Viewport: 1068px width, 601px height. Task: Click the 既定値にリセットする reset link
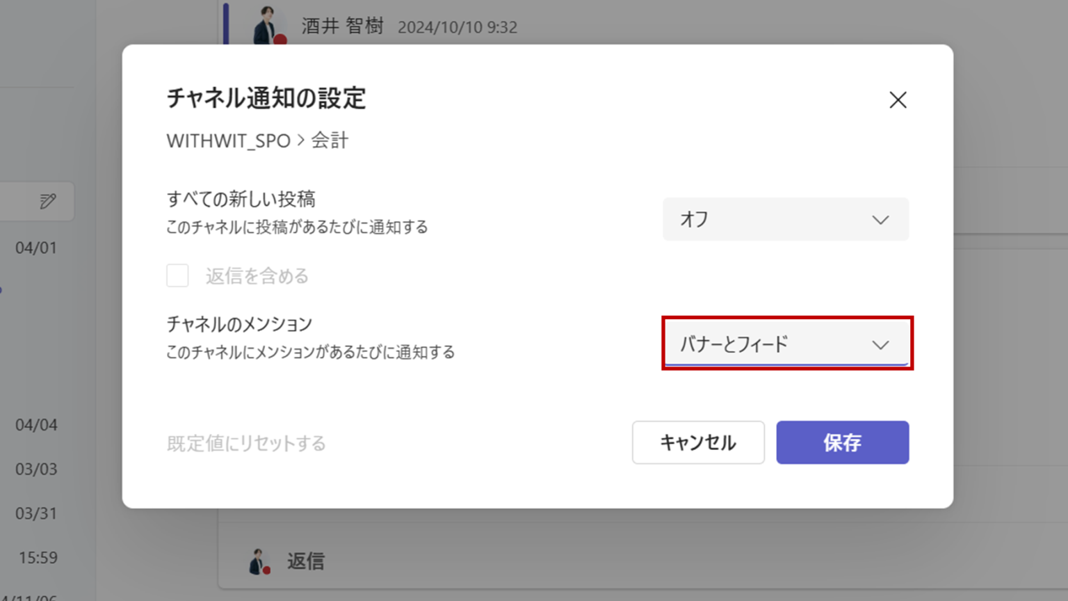[245, 443]
